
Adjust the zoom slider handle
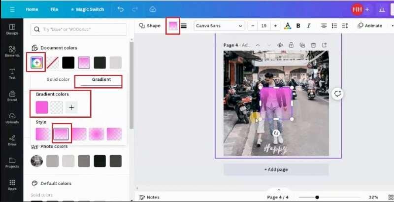point(317,197)
